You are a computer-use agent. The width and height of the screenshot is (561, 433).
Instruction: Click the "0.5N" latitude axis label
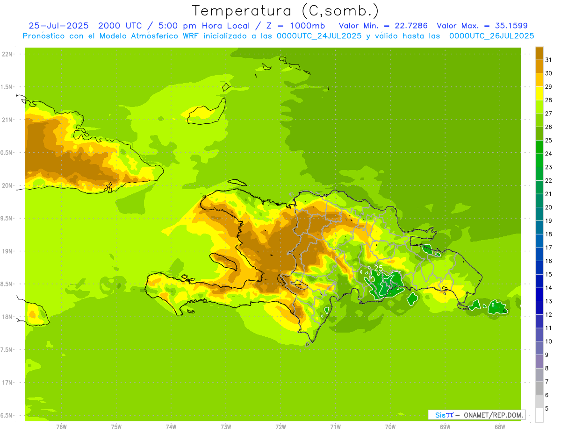pos(7,153)
